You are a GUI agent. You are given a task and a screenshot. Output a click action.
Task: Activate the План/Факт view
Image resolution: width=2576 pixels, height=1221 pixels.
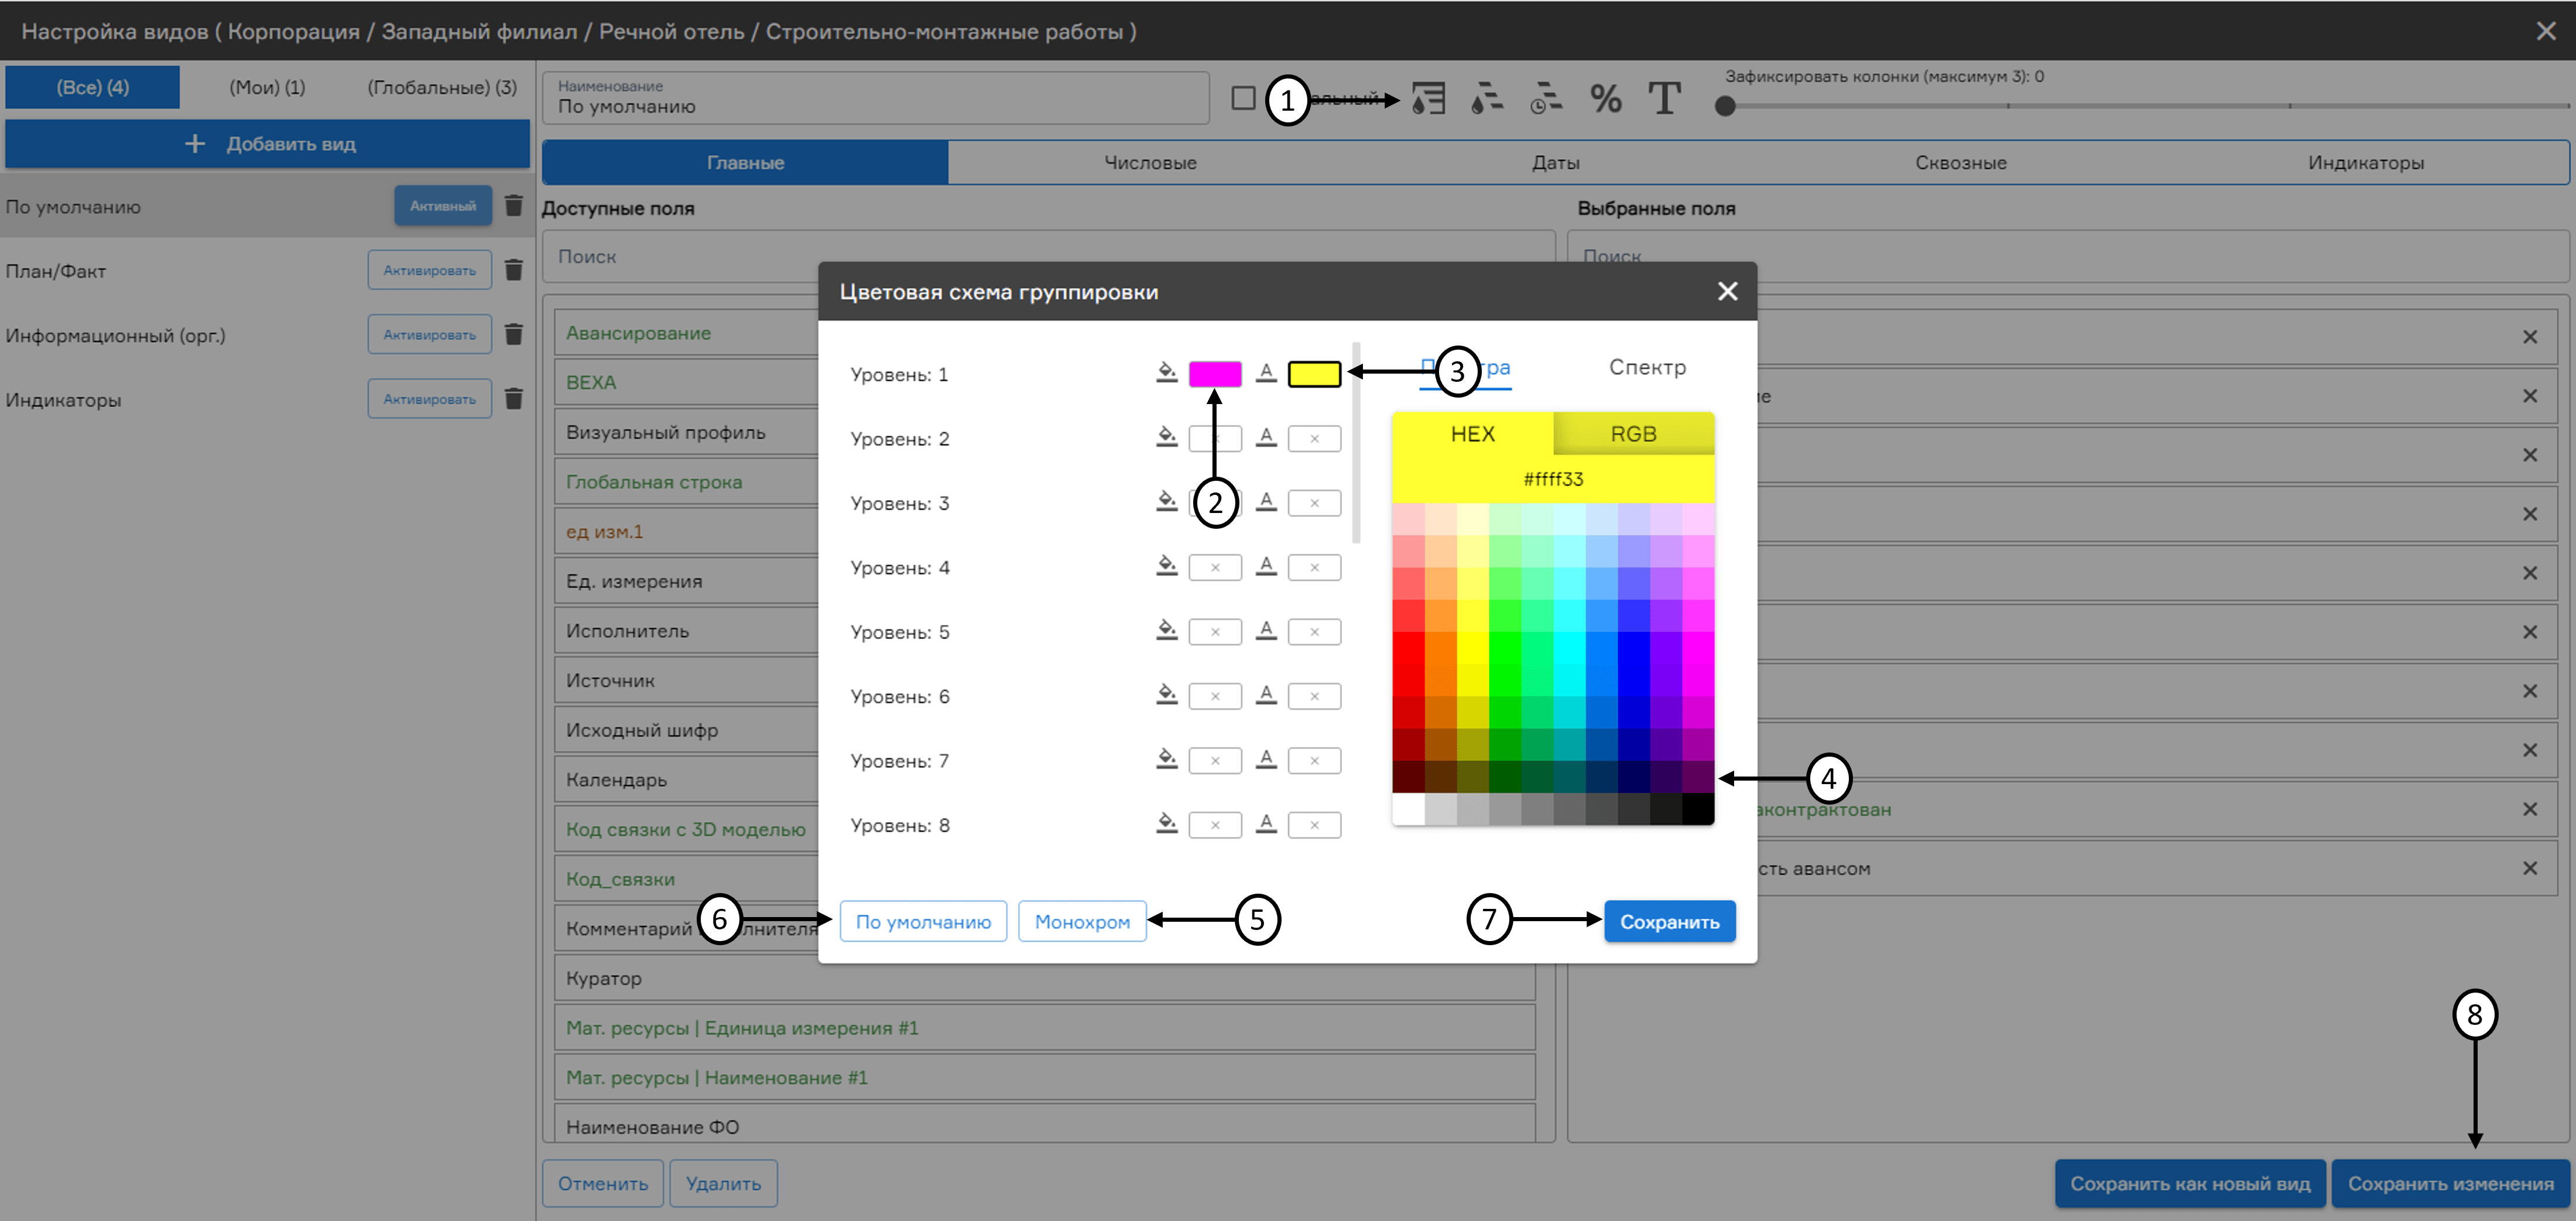(429, 270)
